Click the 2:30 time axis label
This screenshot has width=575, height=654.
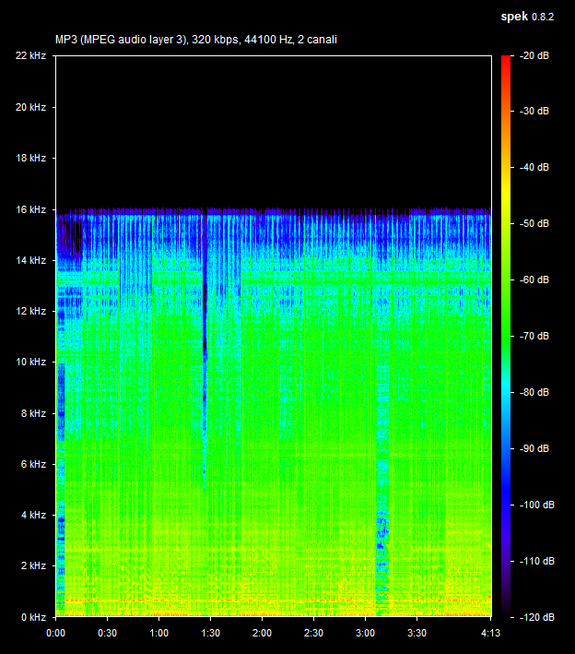point(313,633)
